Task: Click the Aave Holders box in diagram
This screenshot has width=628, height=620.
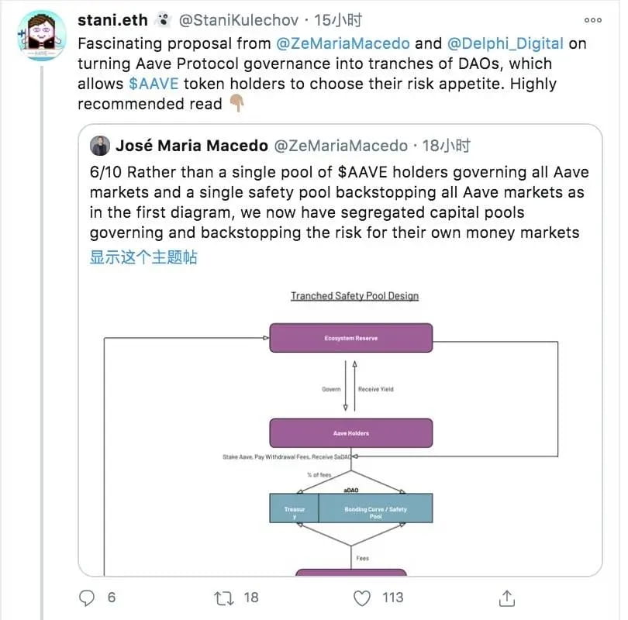Action: click(x=350, y=433)
